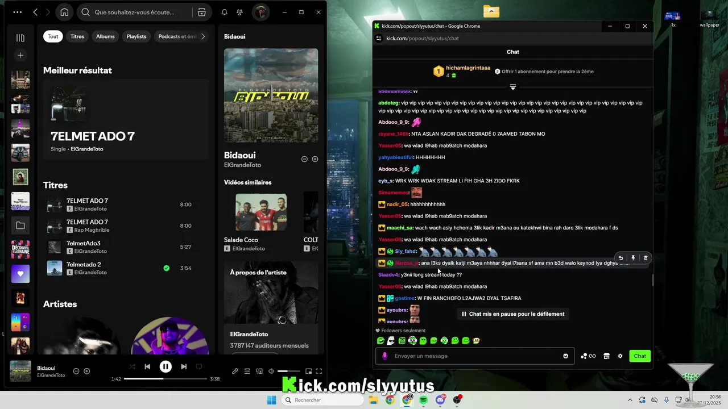This screenshot has height=409, width=728.
Task: Remove Bidaoui in Now Playing panel
Action: tap(304, 159)
